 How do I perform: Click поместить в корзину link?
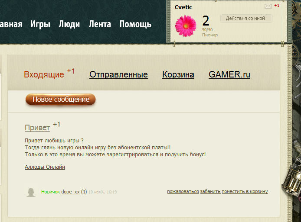pos(245,191)
